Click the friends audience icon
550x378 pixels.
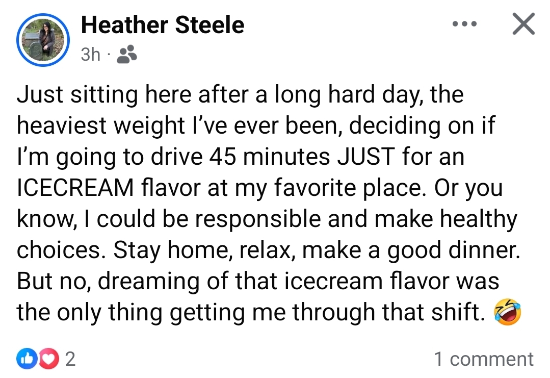126,54
